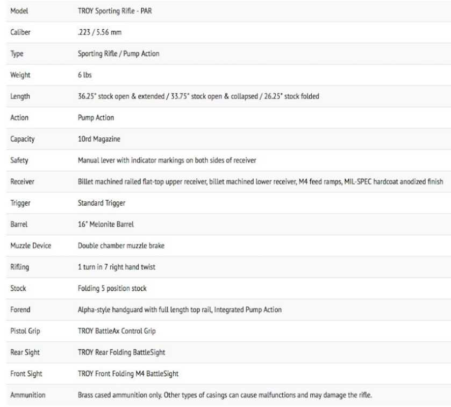This screenshot has width=451, height=407.
Task: Click the Action row label
Action: [19, 117]
